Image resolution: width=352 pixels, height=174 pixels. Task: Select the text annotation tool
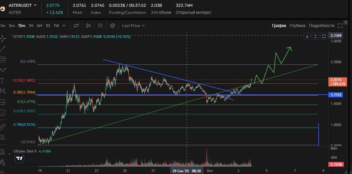(x=3, y=81)
